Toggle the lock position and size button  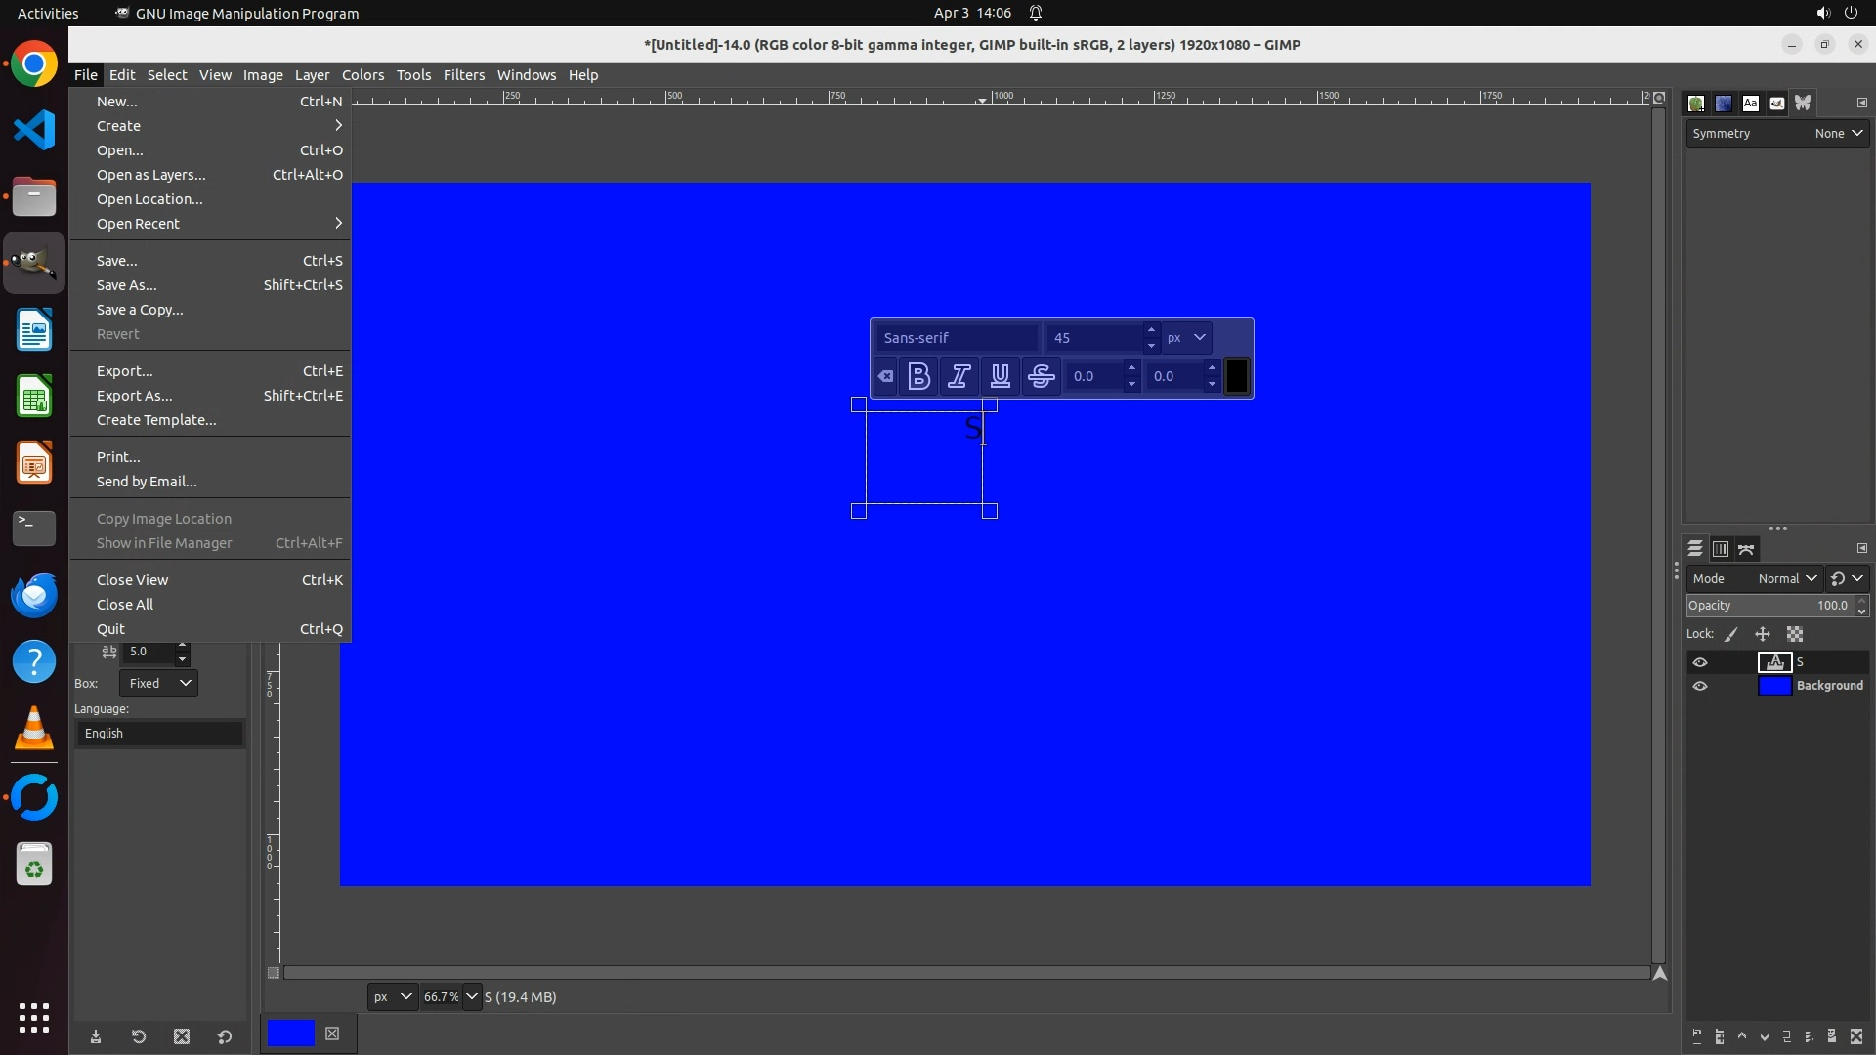pyautogui.click(x=1763, y=634)
